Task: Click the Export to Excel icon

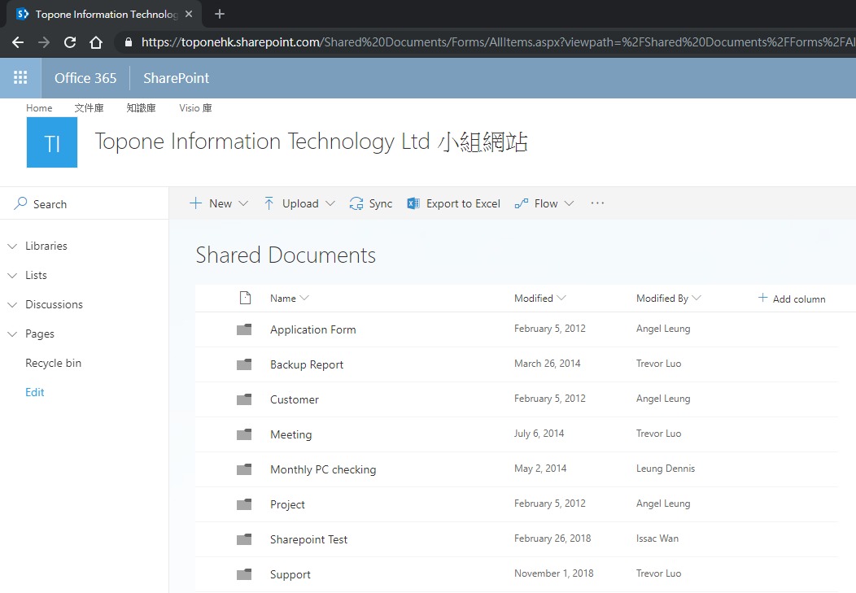Action: click(413, 204)
